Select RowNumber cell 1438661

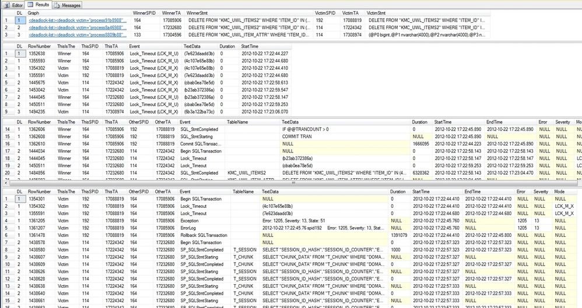pyautogui.click(x=41, y=300)
